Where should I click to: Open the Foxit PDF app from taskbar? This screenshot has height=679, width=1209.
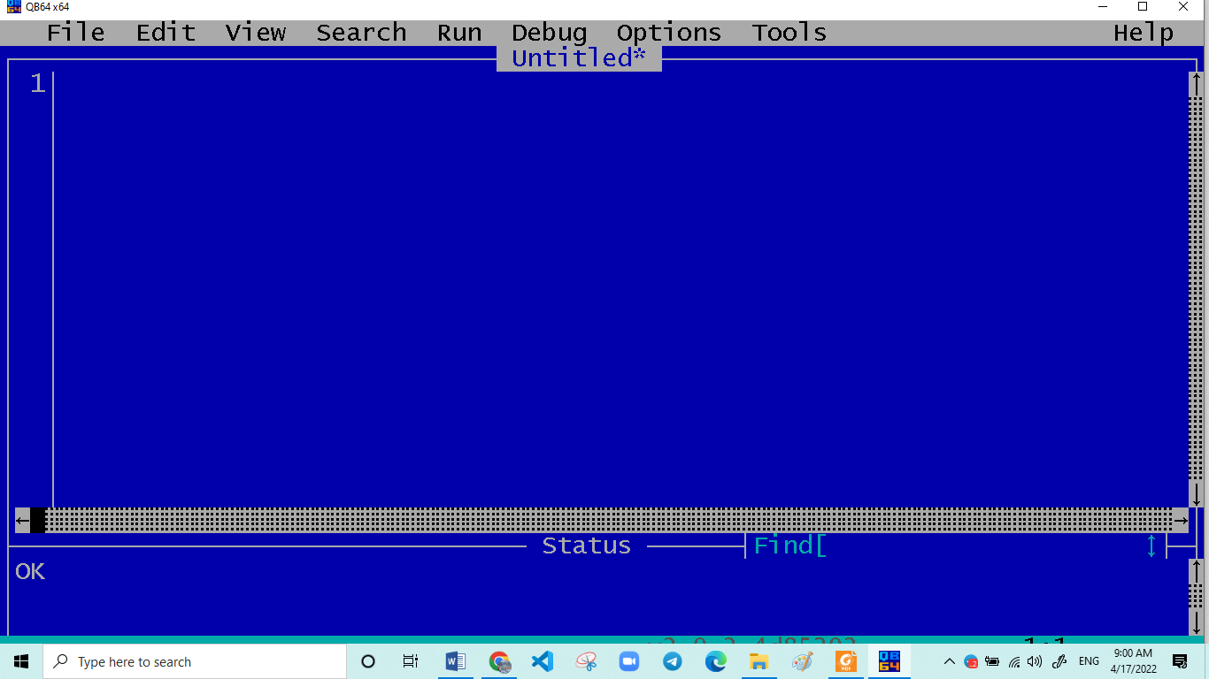click(845, 660)
